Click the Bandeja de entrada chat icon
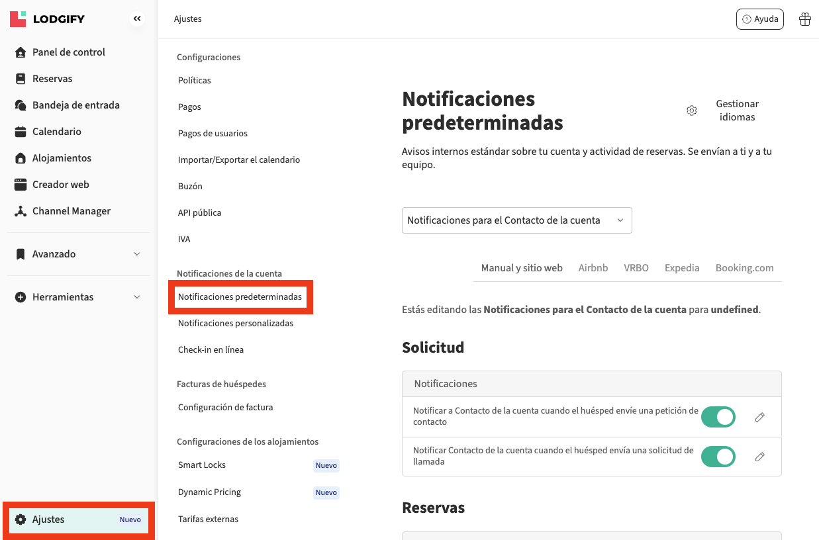This screenshot has width=819, height=540. pyautogui.click(x=21, y=105)
